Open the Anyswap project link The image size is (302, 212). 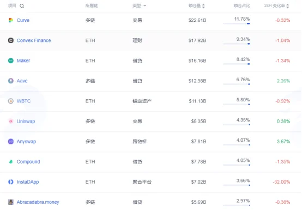coord(26,142)
